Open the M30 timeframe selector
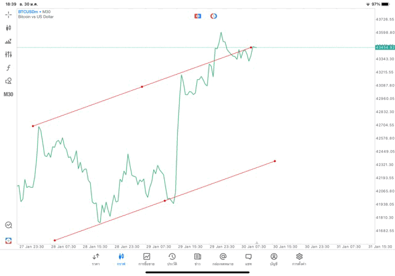Screen dimensions: 395x276 tap(9, 94)
